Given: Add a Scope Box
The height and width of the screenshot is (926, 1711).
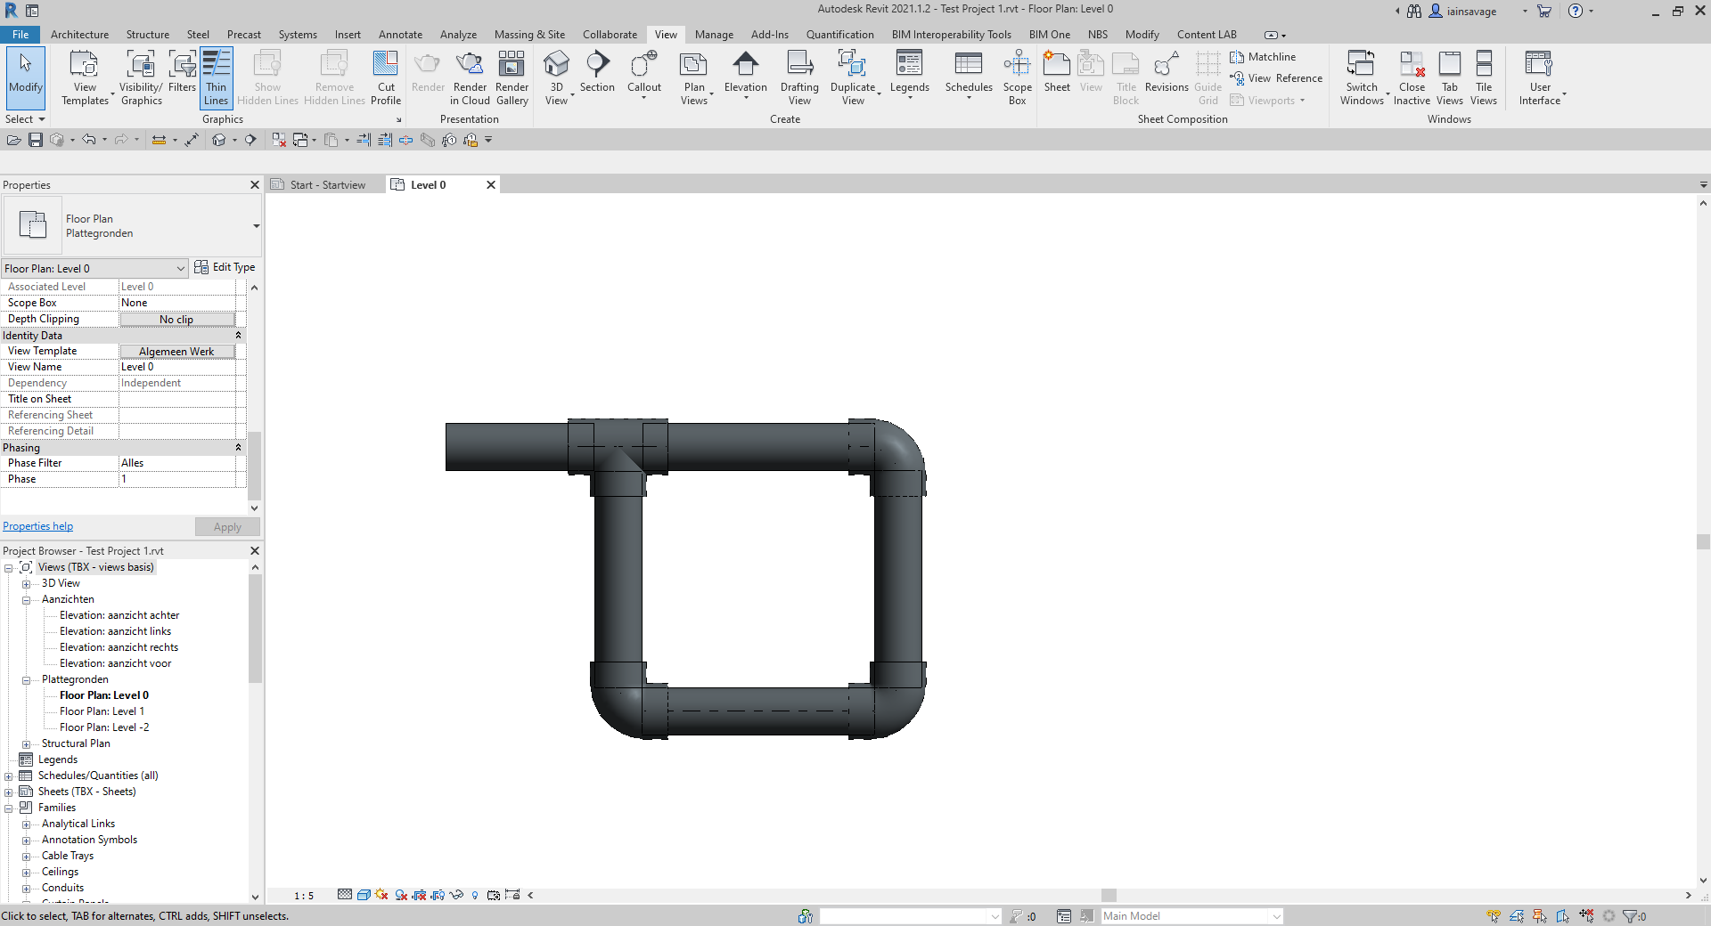Looking at the screenshot, I should 1017,78.
